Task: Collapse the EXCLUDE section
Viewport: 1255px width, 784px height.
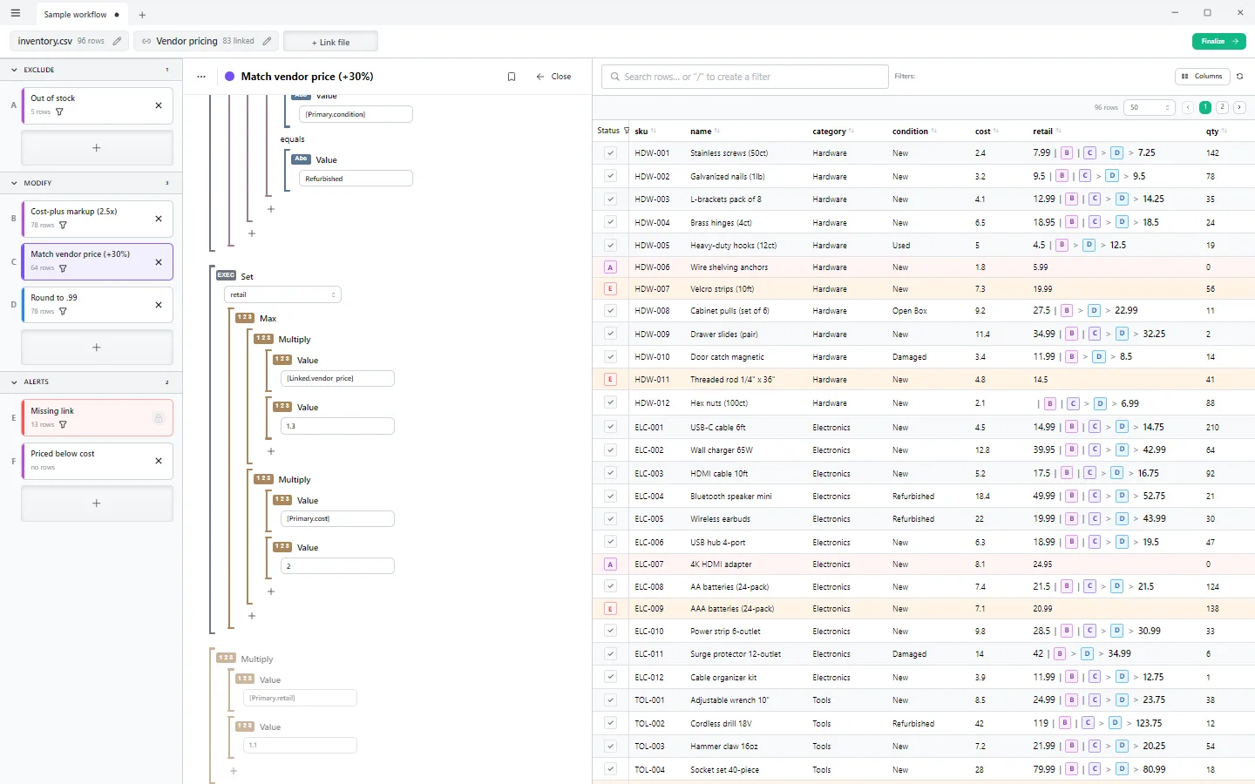Action: pos(15,70)
